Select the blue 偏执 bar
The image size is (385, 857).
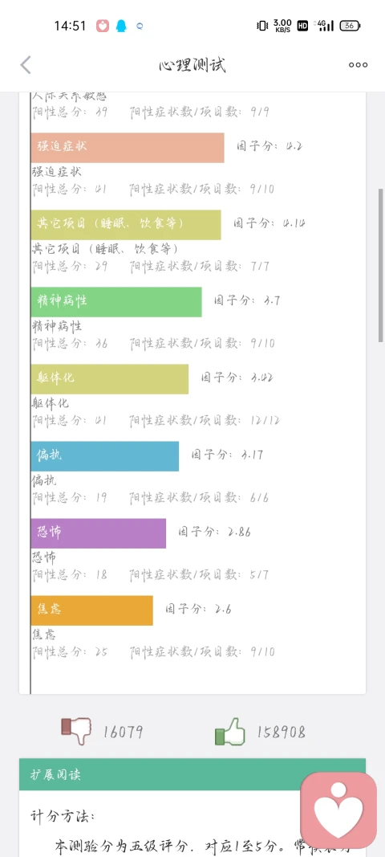pyautogui.click(x=105, y=456)
